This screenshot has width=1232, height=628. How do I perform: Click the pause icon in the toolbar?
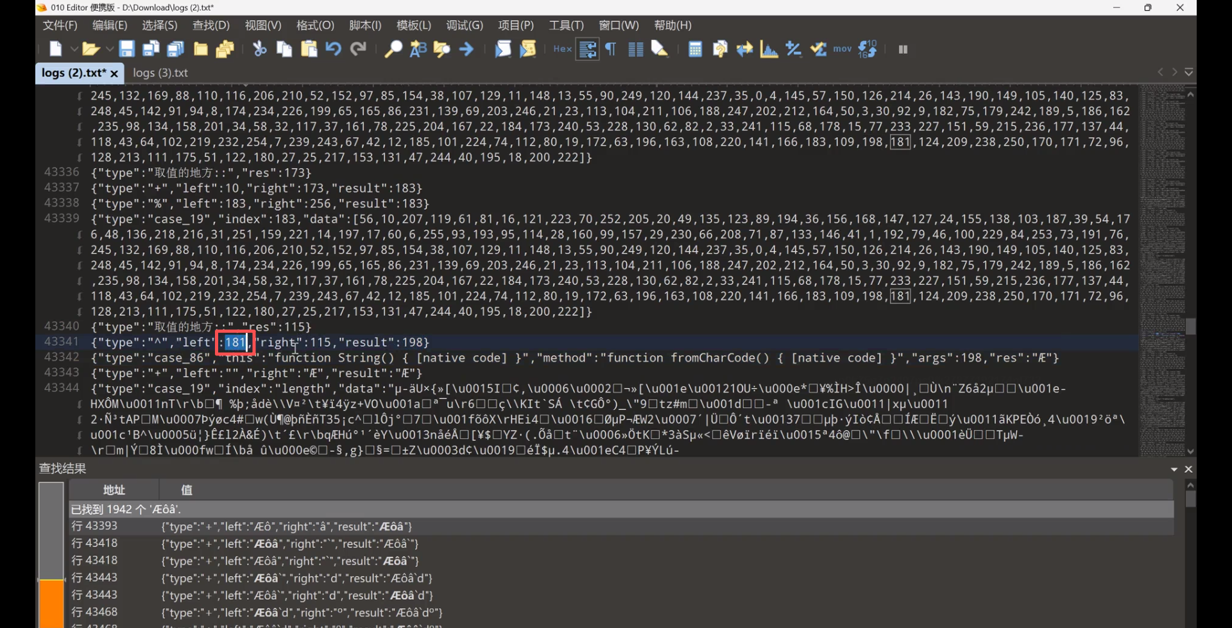click(x=903, y=49)
